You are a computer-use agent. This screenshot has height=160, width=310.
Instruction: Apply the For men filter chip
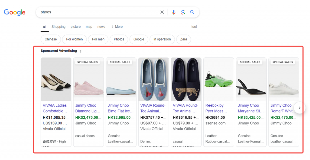point(98,39)
